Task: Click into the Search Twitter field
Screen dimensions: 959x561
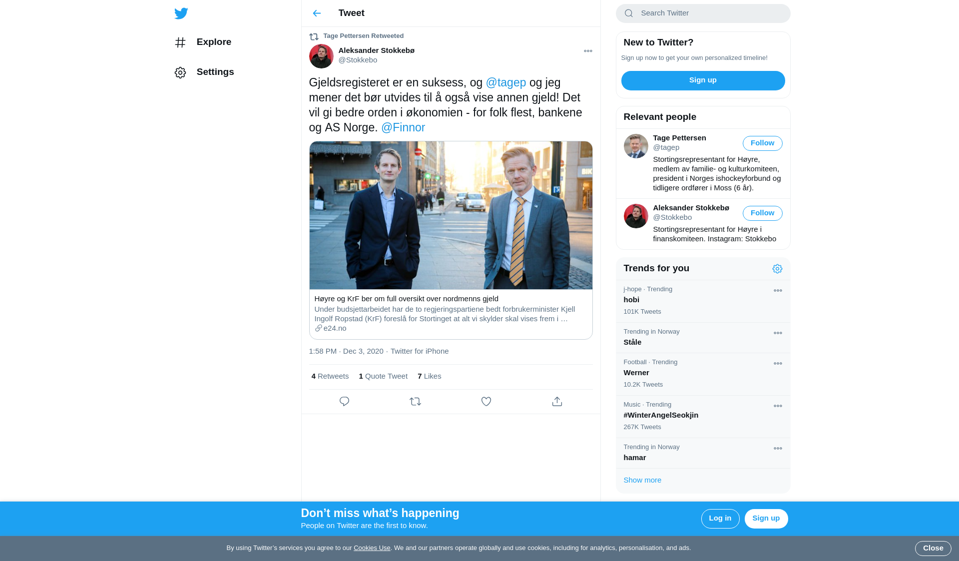Action: (703, 13)
